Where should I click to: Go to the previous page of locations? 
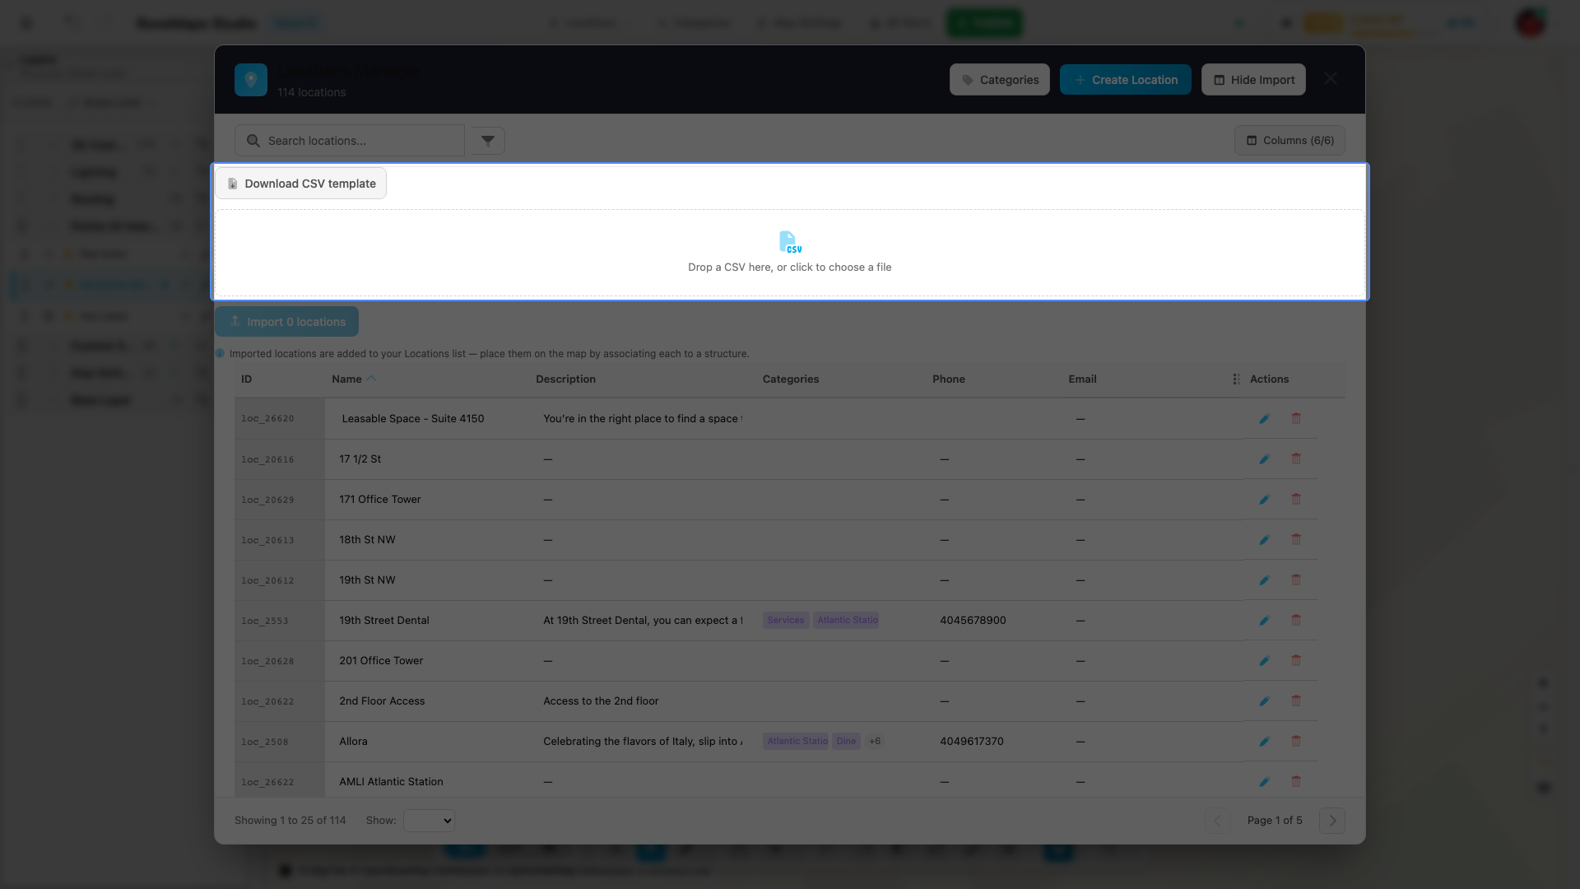pyautogui.click(x=1218, y=821)
